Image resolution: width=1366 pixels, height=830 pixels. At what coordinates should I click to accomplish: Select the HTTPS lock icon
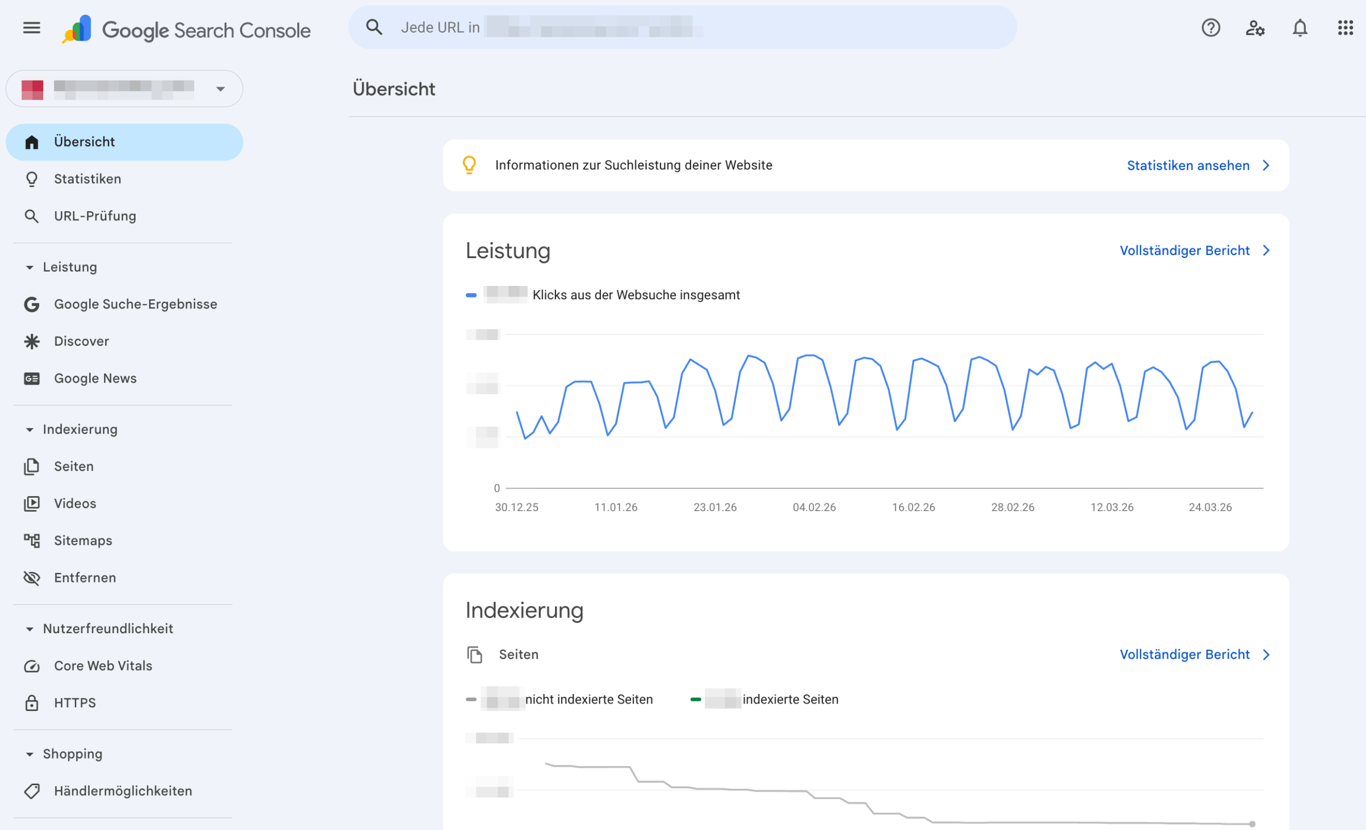click(x=31, y=703)
